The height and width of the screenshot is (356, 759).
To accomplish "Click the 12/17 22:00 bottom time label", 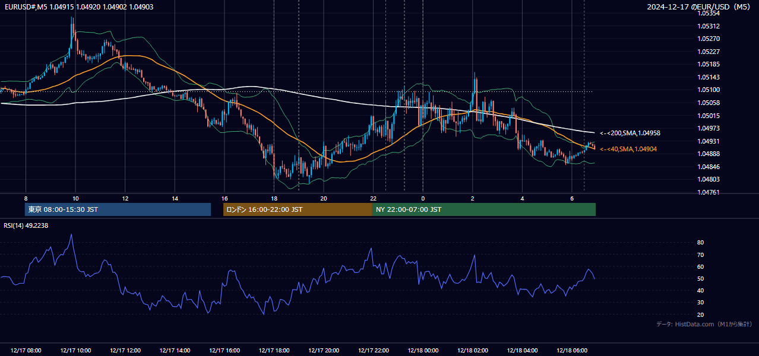I will [x=373, y=351].
